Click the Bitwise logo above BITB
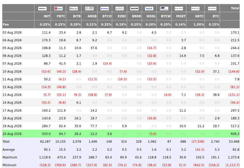Viewport: 244px width, 168px height. tap(74, 8)
